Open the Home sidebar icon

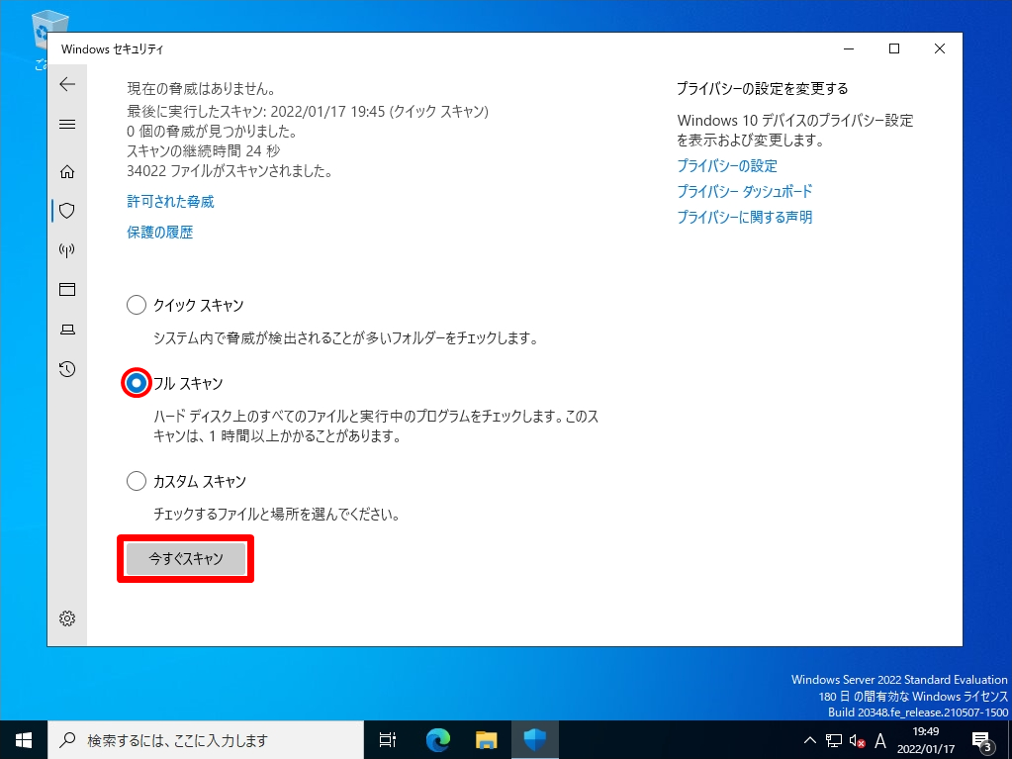pyautogui.click(x=67, y=171)
